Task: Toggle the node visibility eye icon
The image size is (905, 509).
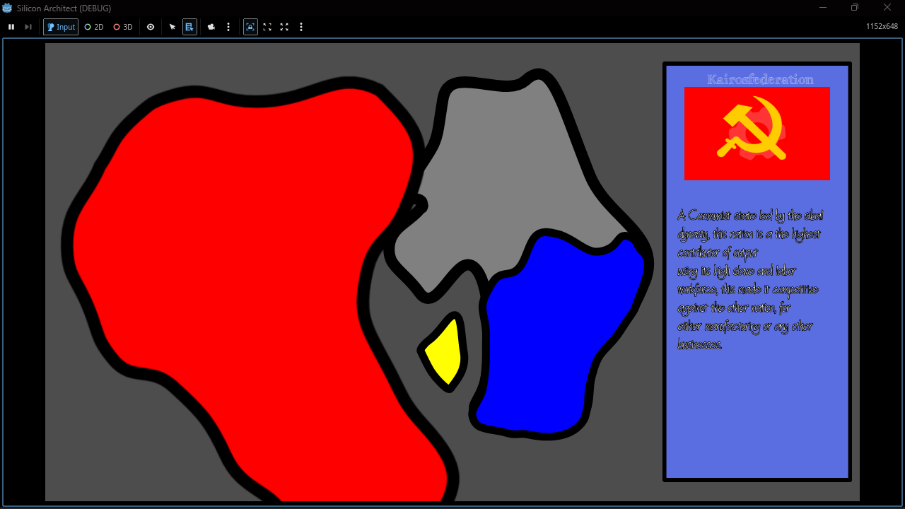Action: [x=151, y=27]
